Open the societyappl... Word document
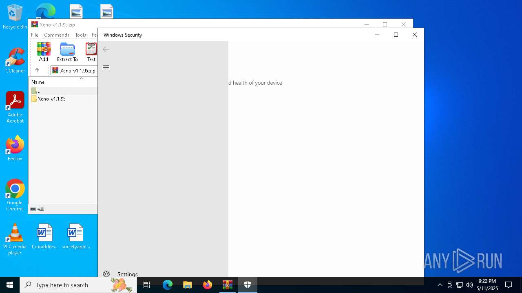 click(76, 236)
